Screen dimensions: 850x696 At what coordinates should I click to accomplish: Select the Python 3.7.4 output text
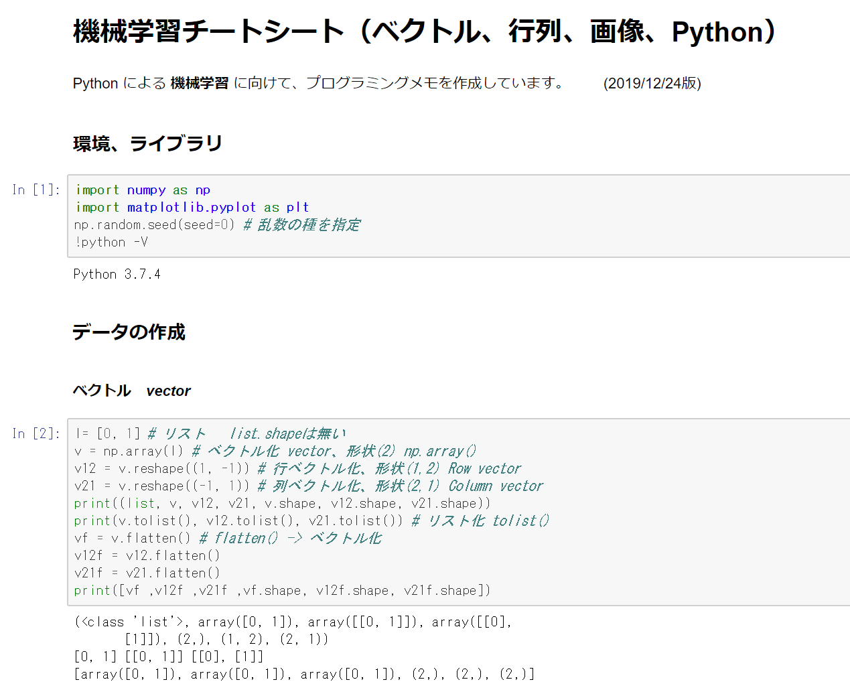[117, 274]
